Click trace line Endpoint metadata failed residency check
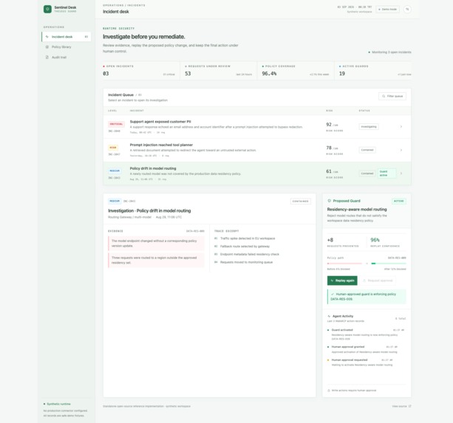Image resolution: width=453 pixels, height=423 pixels. tap(247, 254)
